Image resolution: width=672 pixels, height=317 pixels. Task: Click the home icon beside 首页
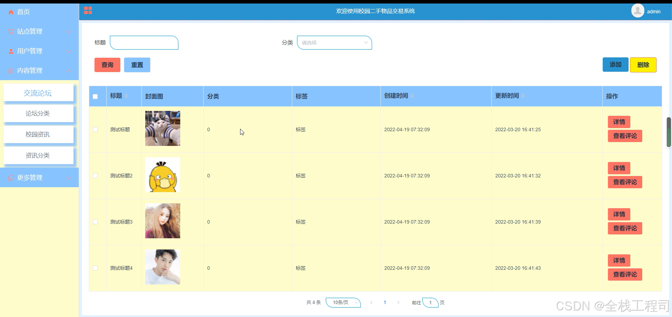click(x=11, y=12)
